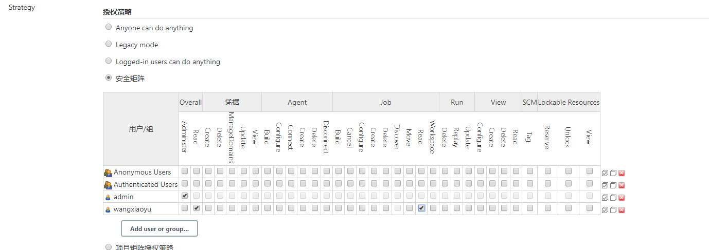Image resolution: width=709 pixels, height=250 pixels.
Task: Uncheck Job Read for wangxiaoyu
Action: 421,208
